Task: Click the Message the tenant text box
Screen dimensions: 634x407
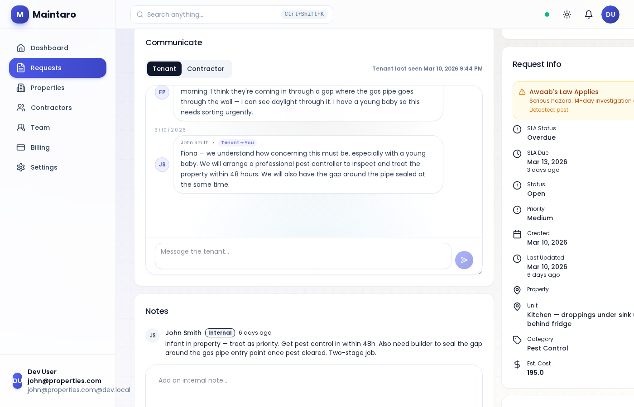Action: click(x=303, y=256)
